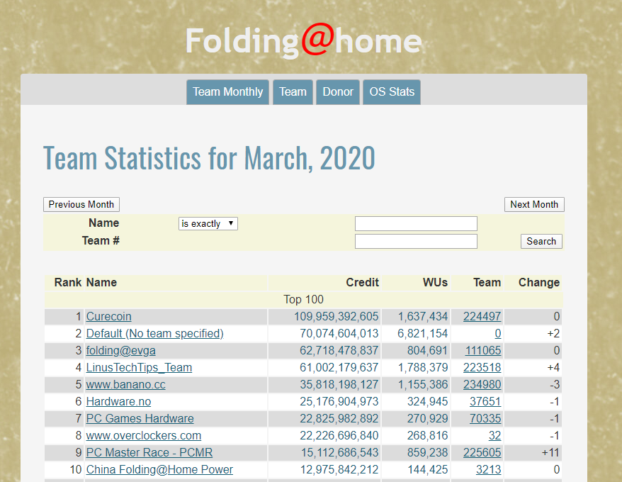622x482 pixels.
Task: Select the OS Stats tab
Action: pyautogui.click(x=392, y=92)
